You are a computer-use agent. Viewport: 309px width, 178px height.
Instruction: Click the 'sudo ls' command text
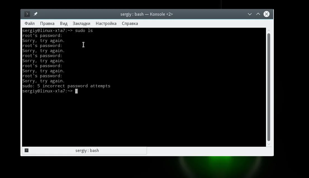coord(84,31)
